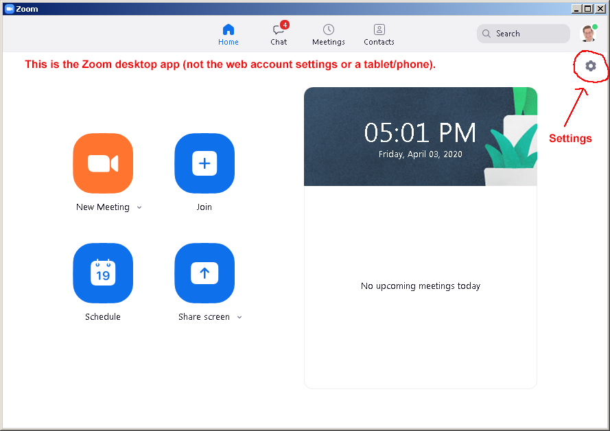This screenshot has width=610, height=431.
Task: Maximize the Zoom window
Action: pos(587,9)
